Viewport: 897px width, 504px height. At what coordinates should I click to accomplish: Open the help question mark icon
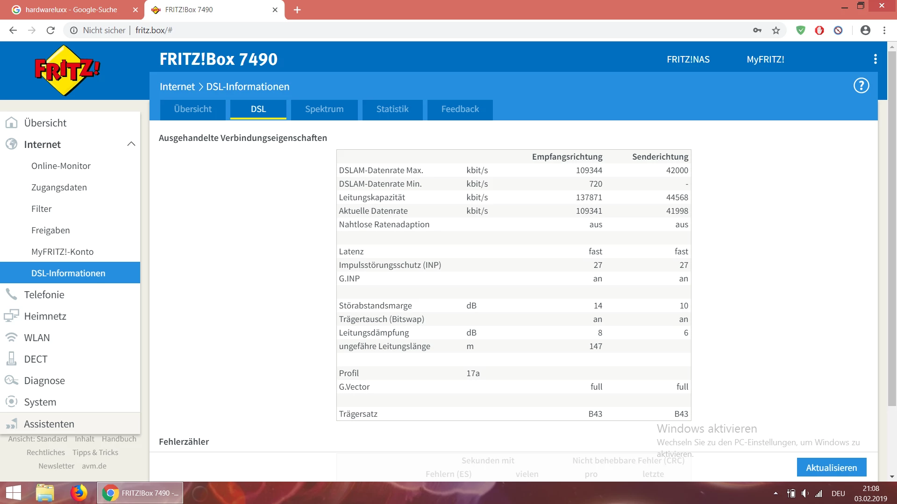[x=861, y=86]
